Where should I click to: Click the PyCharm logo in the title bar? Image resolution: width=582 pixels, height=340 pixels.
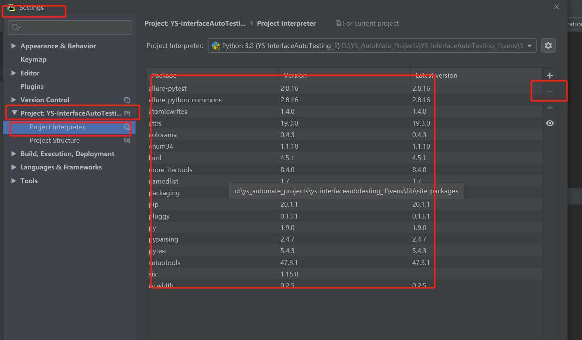coord(11,7)
